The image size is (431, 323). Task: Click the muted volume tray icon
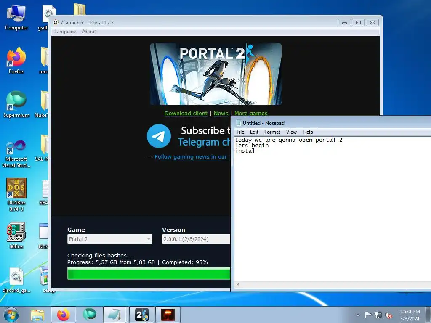[388, 315]
